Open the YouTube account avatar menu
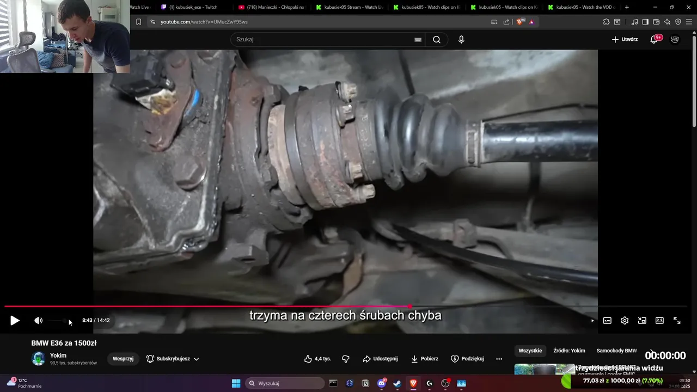This screenshot has height=392, width=697. (x=675, y=39)
